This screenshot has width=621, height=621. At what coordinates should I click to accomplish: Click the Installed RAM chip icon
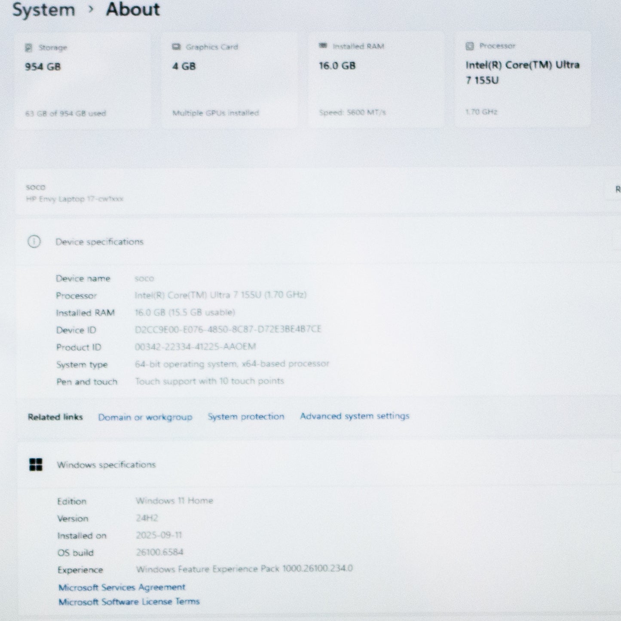coord(323,46)
